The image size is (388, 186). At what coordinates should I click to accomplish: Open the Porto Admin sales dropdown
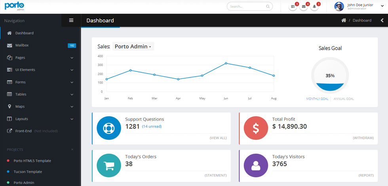pyautogui.click(x=133, y=46)
